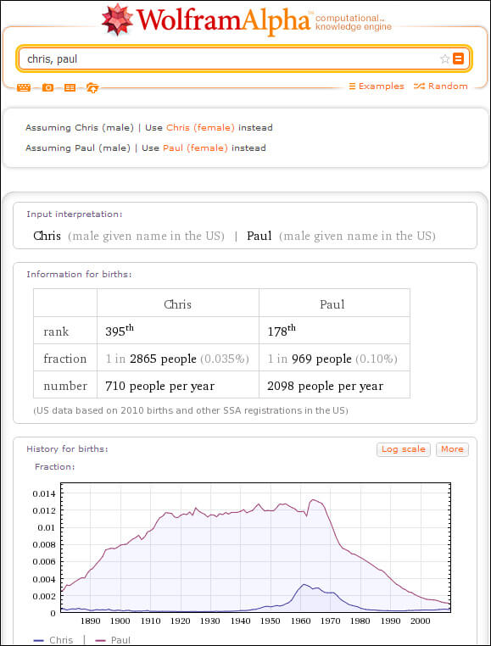Screen dimensions: 491x646
Task: Open the data input table icon
Action: pyautogui.click(x=70, y=88)
